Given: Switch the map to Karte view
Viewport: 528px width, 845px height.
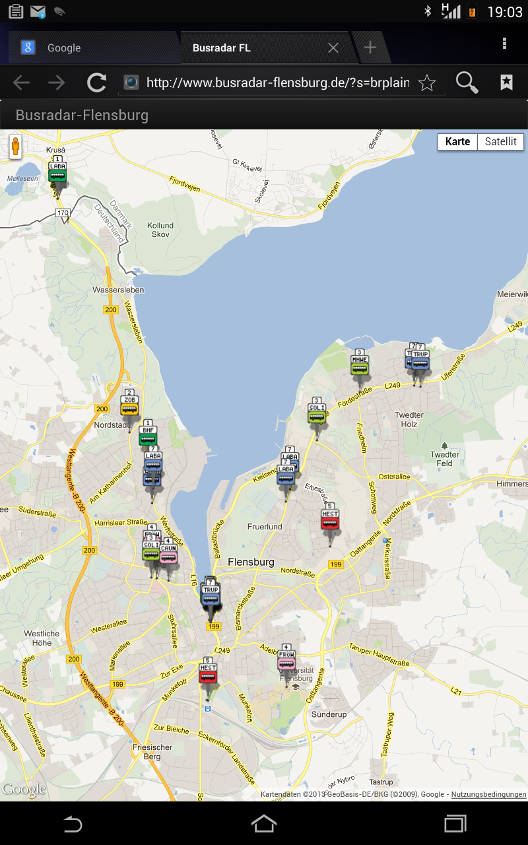Looking at the screenshot, I should point(457,142).
